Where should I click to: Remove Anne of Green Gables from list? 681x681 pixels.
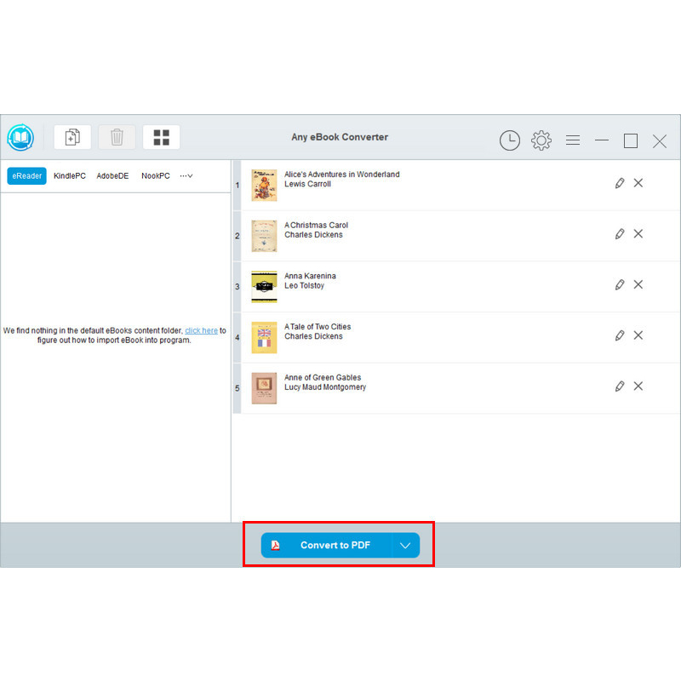coord(638,386)
